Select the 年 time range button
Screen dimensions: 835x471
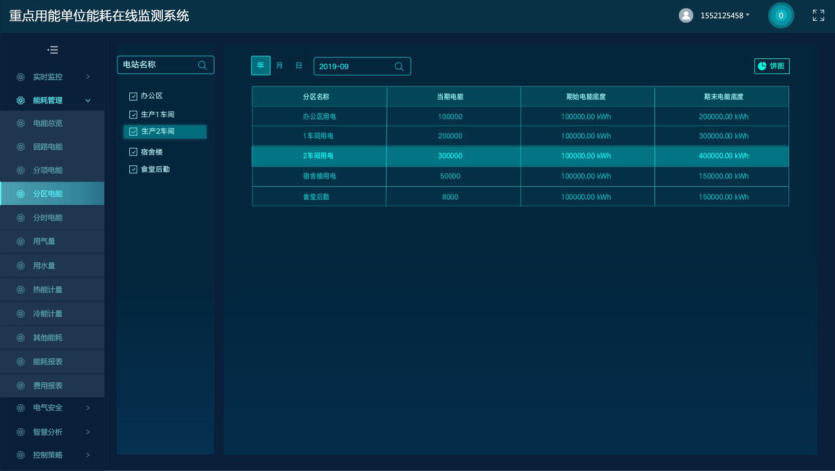(261, 66)
